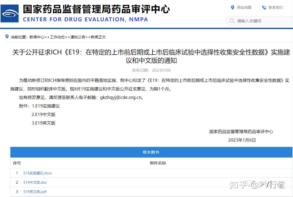Click inside the 请输入关键词 search field
This screenshot has width=293, height=197.
(258, 21)
